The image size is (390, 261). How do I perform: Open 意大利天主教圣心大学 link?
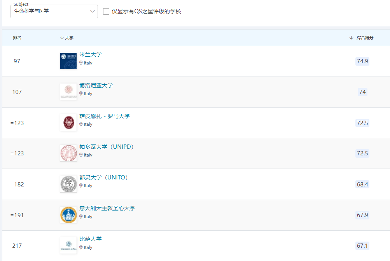[x=107, y=208]
